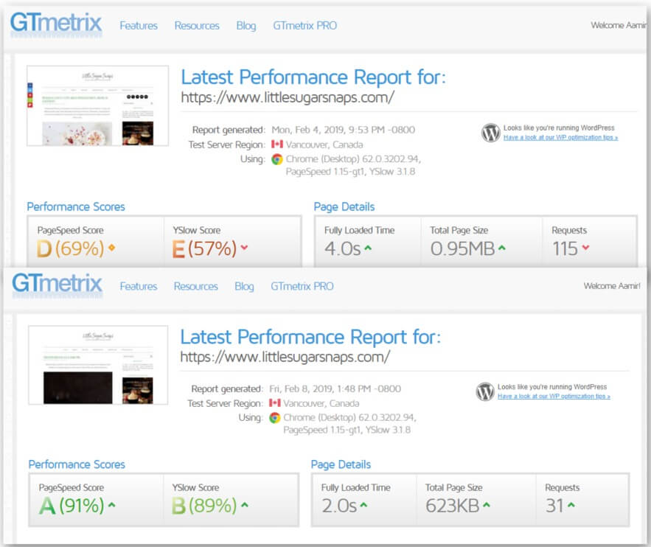The height and width of the screenshot is (547, 651).
Task: Click the Welcome Aamir! text in the lower header
Action: coord(612,286)
